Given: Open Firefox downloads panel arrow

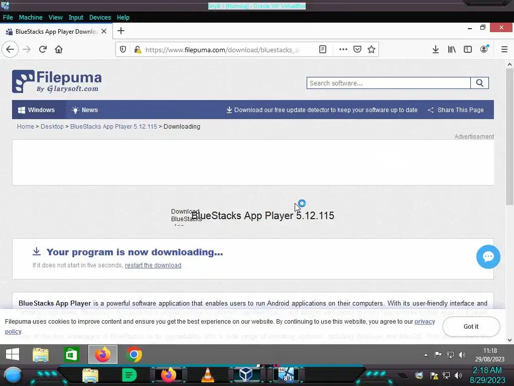Looking at the screenshot, I should pyautogui.click(x=435, y=50).
